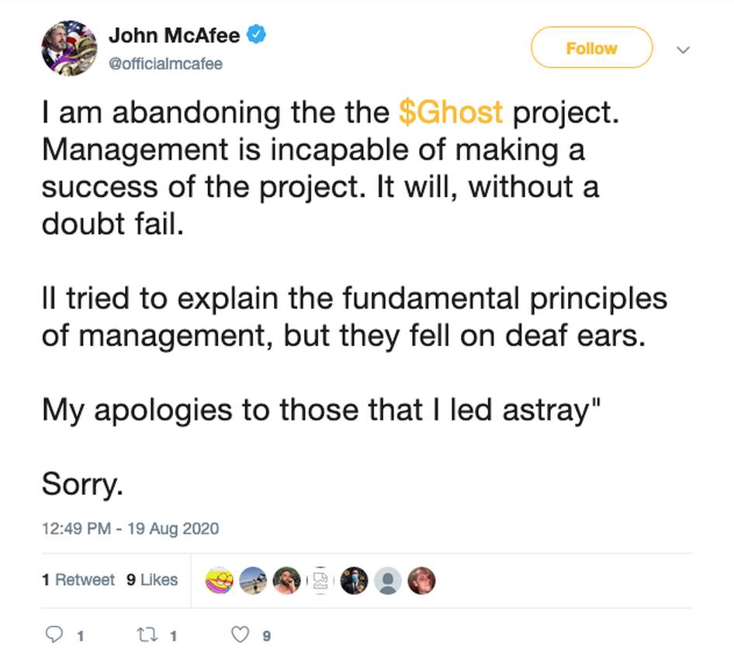View the 1 Retweet list
734x664 pixels.
click(78, 579)
